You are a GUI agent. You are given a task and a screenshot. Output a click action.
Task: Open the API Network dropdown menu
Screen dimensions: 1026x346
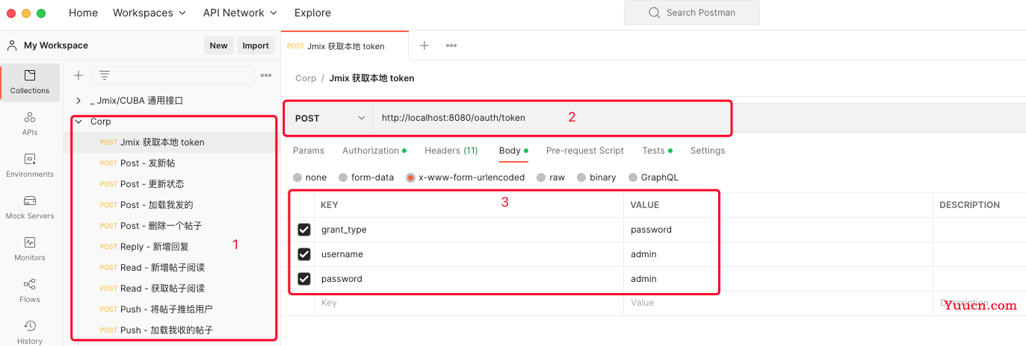(x=240, y=13)
